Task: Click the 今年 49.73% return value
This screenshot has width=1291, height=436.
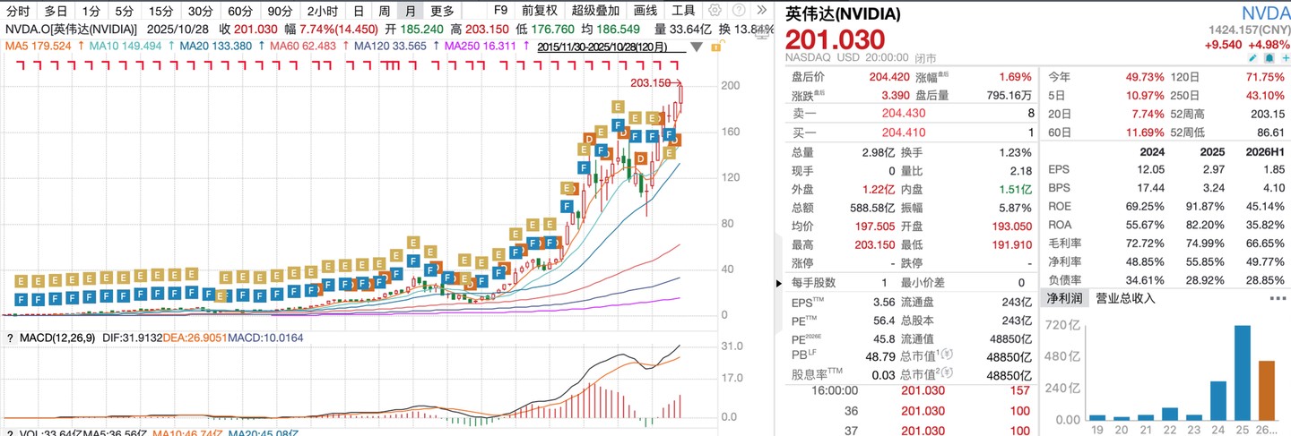Action: tap(1146, 77)
